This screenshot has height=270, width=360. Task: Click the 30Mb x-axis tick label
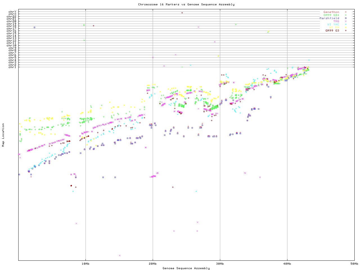tap(220, 264)
